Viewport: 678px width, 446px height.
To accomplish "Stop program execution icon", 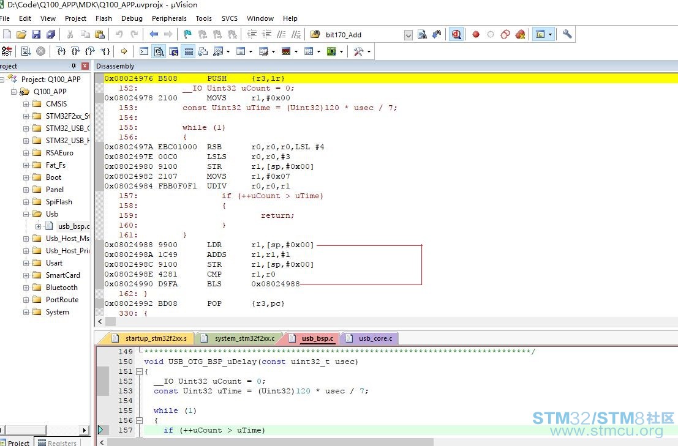I will click(40, 51).
